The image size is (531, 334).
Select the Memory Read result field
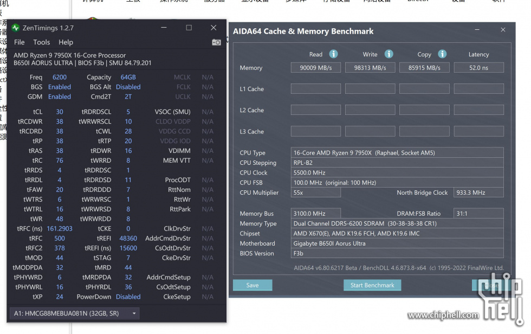316,68
